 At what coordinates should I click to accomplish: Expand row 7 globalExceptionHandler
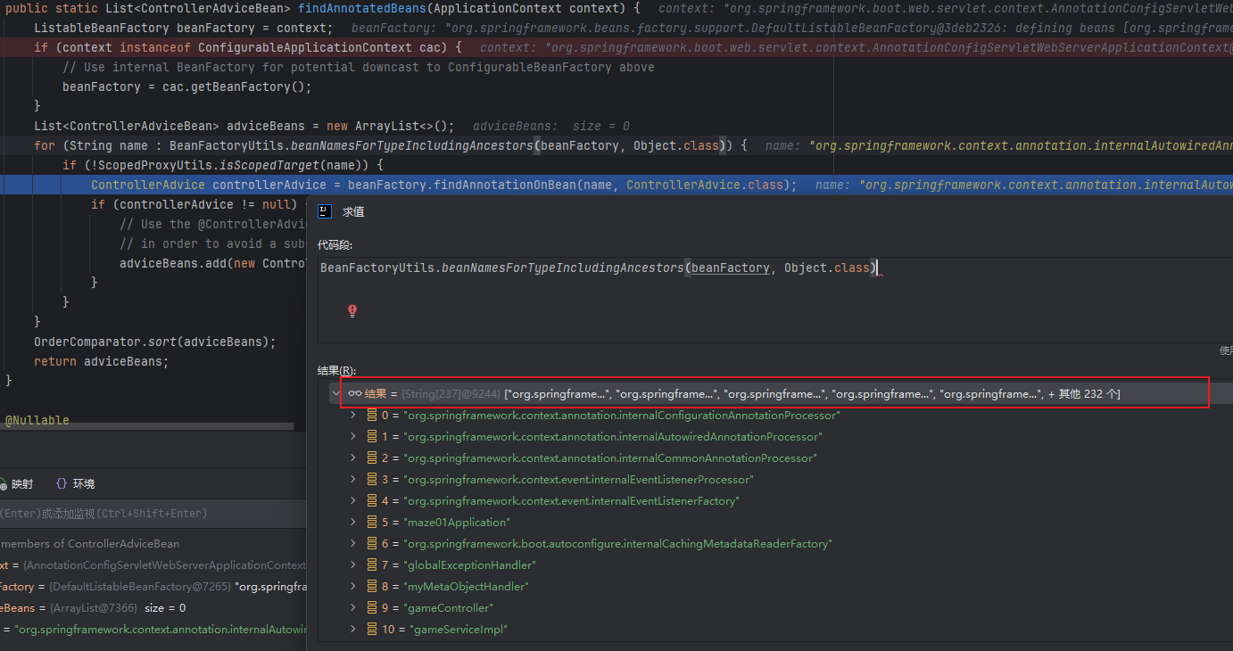point(352,565)
